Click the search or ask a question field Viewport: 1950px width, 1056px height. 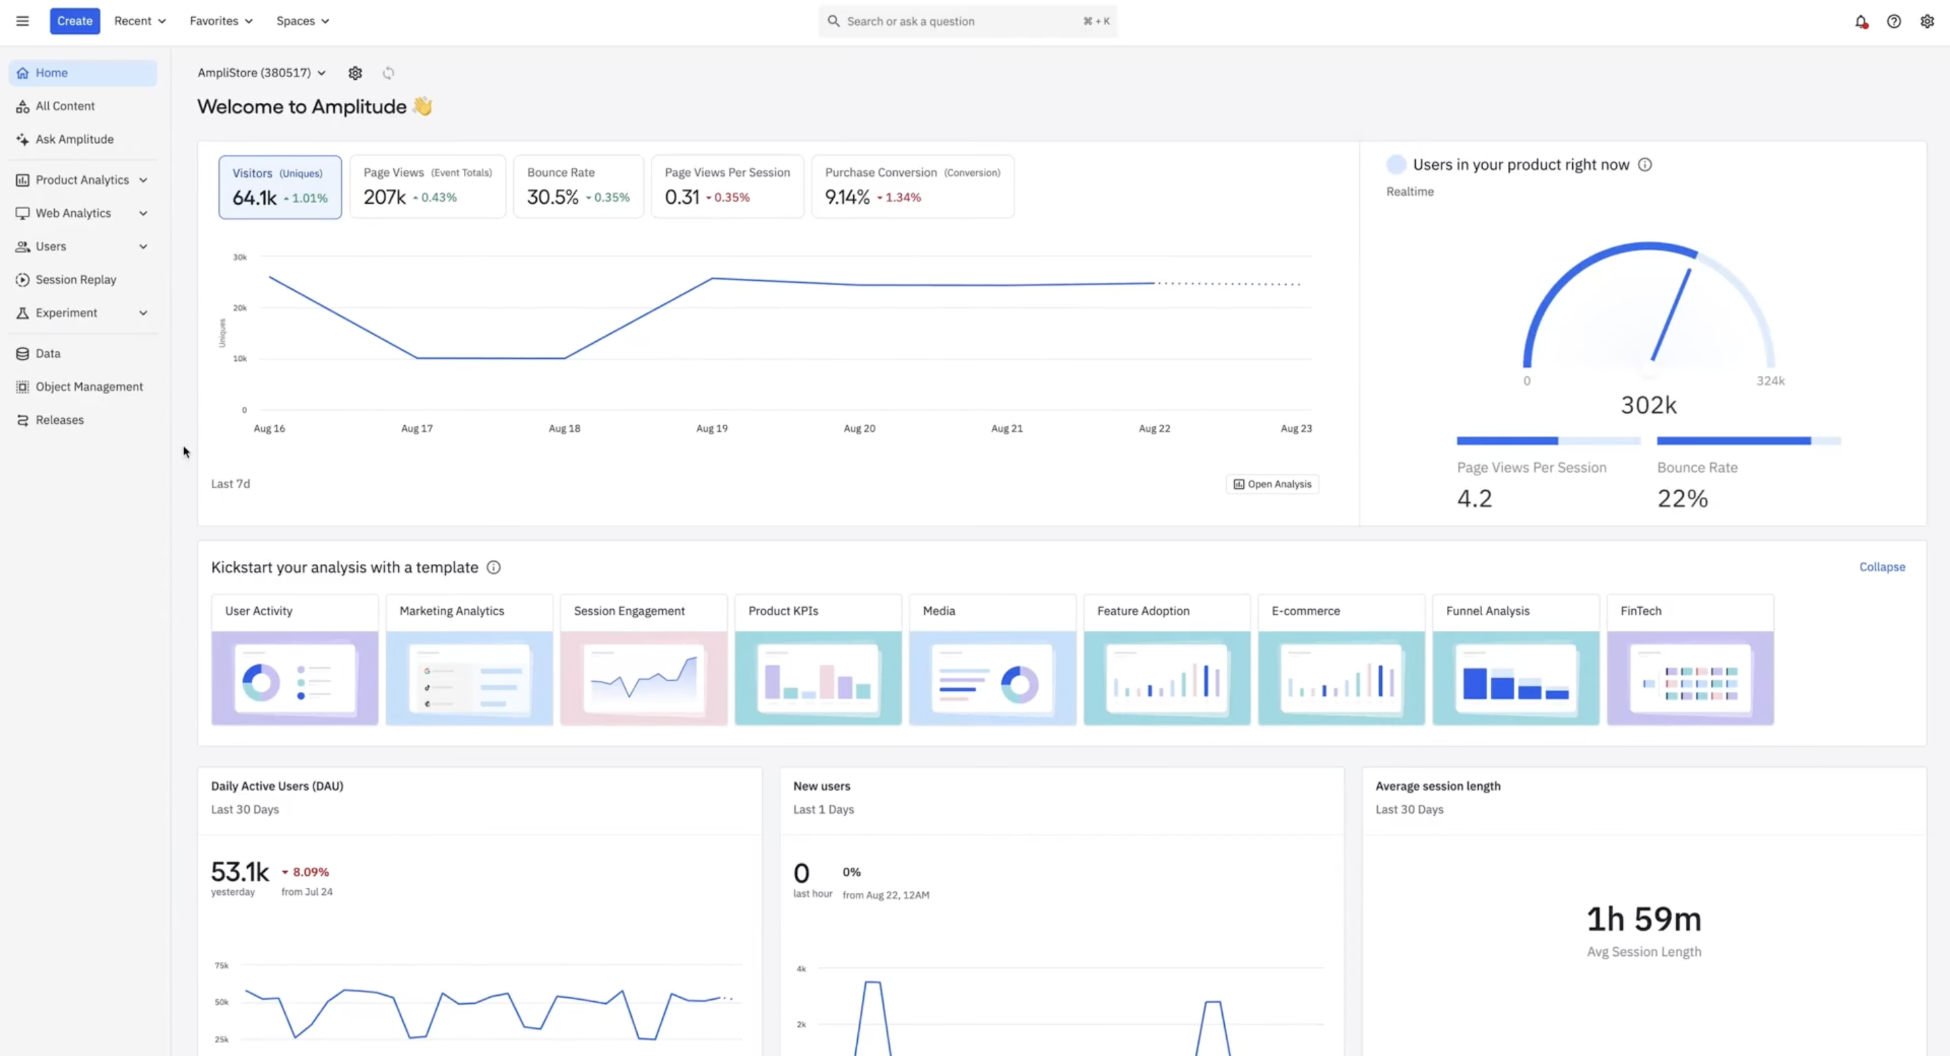pos(968,21)
